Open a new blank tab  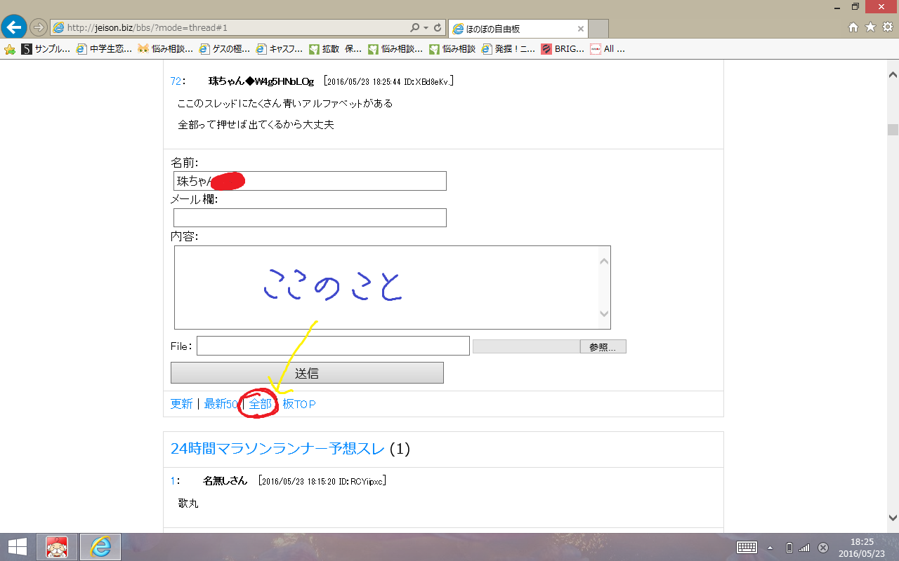598,29
